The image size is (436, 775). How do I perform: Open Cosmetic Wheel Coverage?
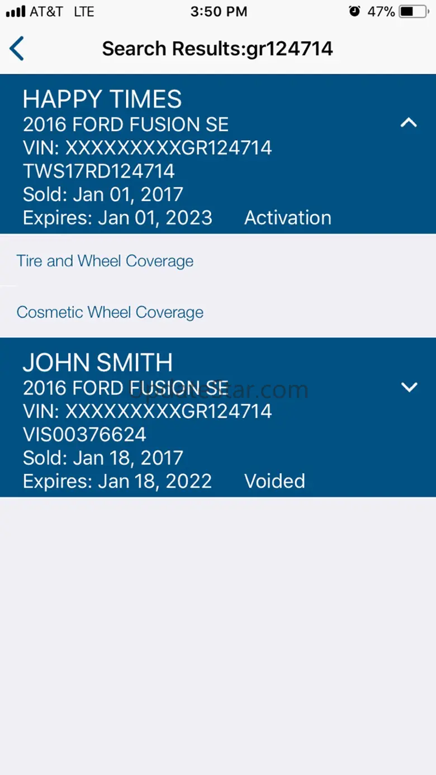110,312
